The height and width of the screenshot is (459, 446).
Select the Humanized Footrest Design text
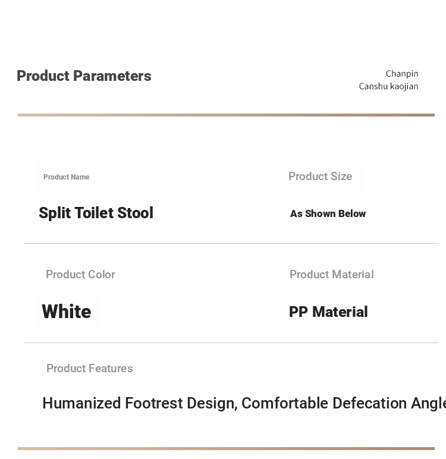coord(140,403)
